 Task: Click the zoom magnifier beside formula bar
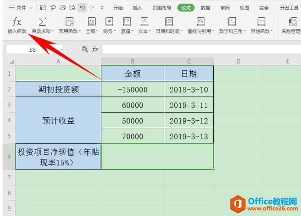85,50
